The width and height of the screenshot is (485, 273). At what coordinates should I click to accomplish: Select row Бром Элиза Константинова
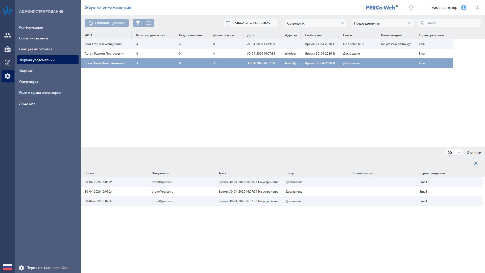tap(267, 63)
